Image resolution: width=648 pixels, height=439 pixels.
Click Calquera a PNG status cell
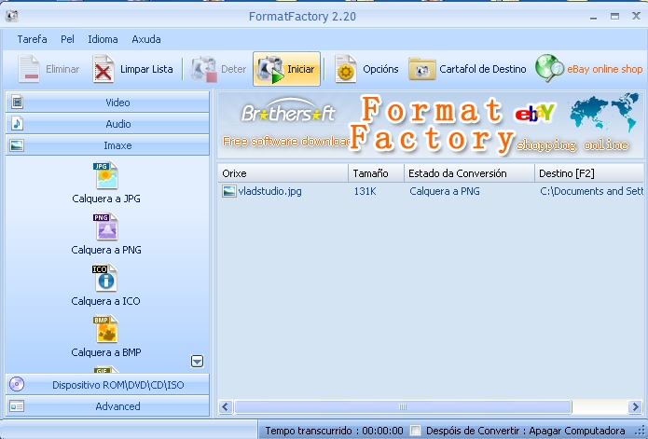pos(445,191)
